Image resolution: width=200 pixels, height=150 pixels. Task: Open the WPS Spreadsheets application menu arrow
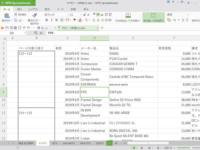(34, 3)
